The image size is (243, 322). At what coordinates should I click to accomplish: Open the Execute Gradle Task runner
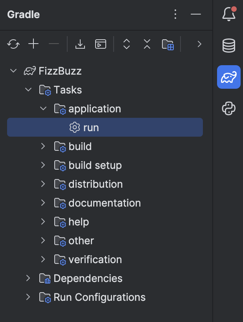click(100, 44)
